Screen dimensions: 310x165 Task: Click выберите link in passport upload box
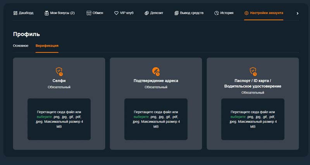[238, 116]
